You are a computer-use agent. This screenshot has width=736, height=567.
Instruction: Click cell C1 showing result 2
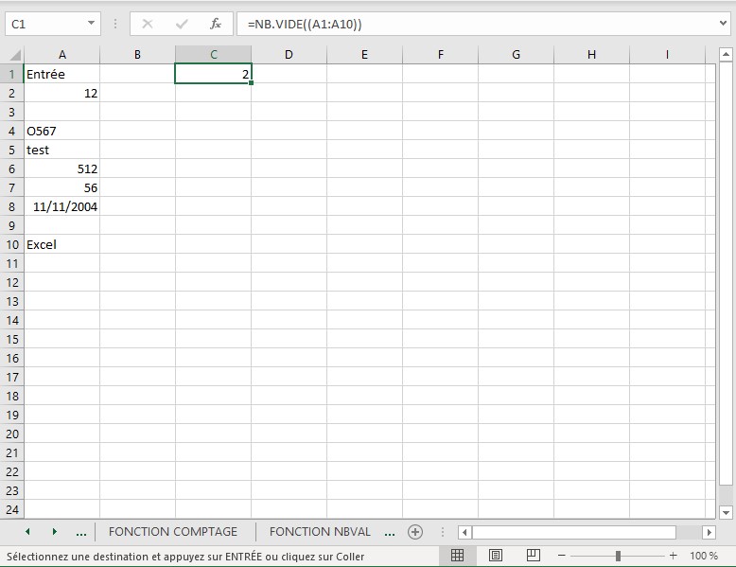pos(213,74)
